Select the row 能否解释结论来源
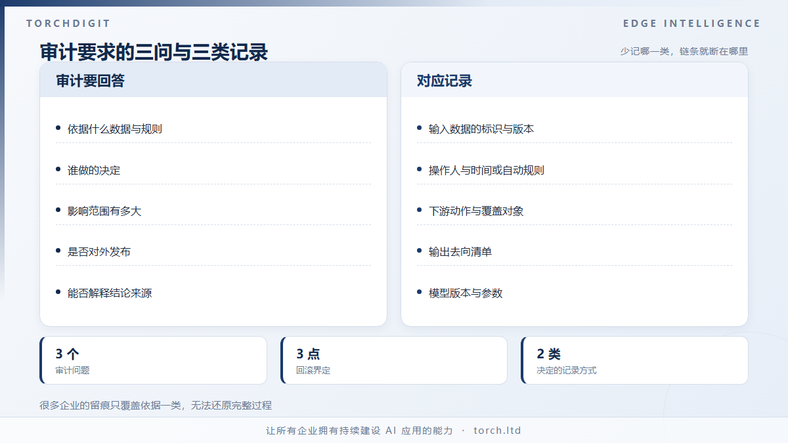The image size is (788, 443). (213, 293)
